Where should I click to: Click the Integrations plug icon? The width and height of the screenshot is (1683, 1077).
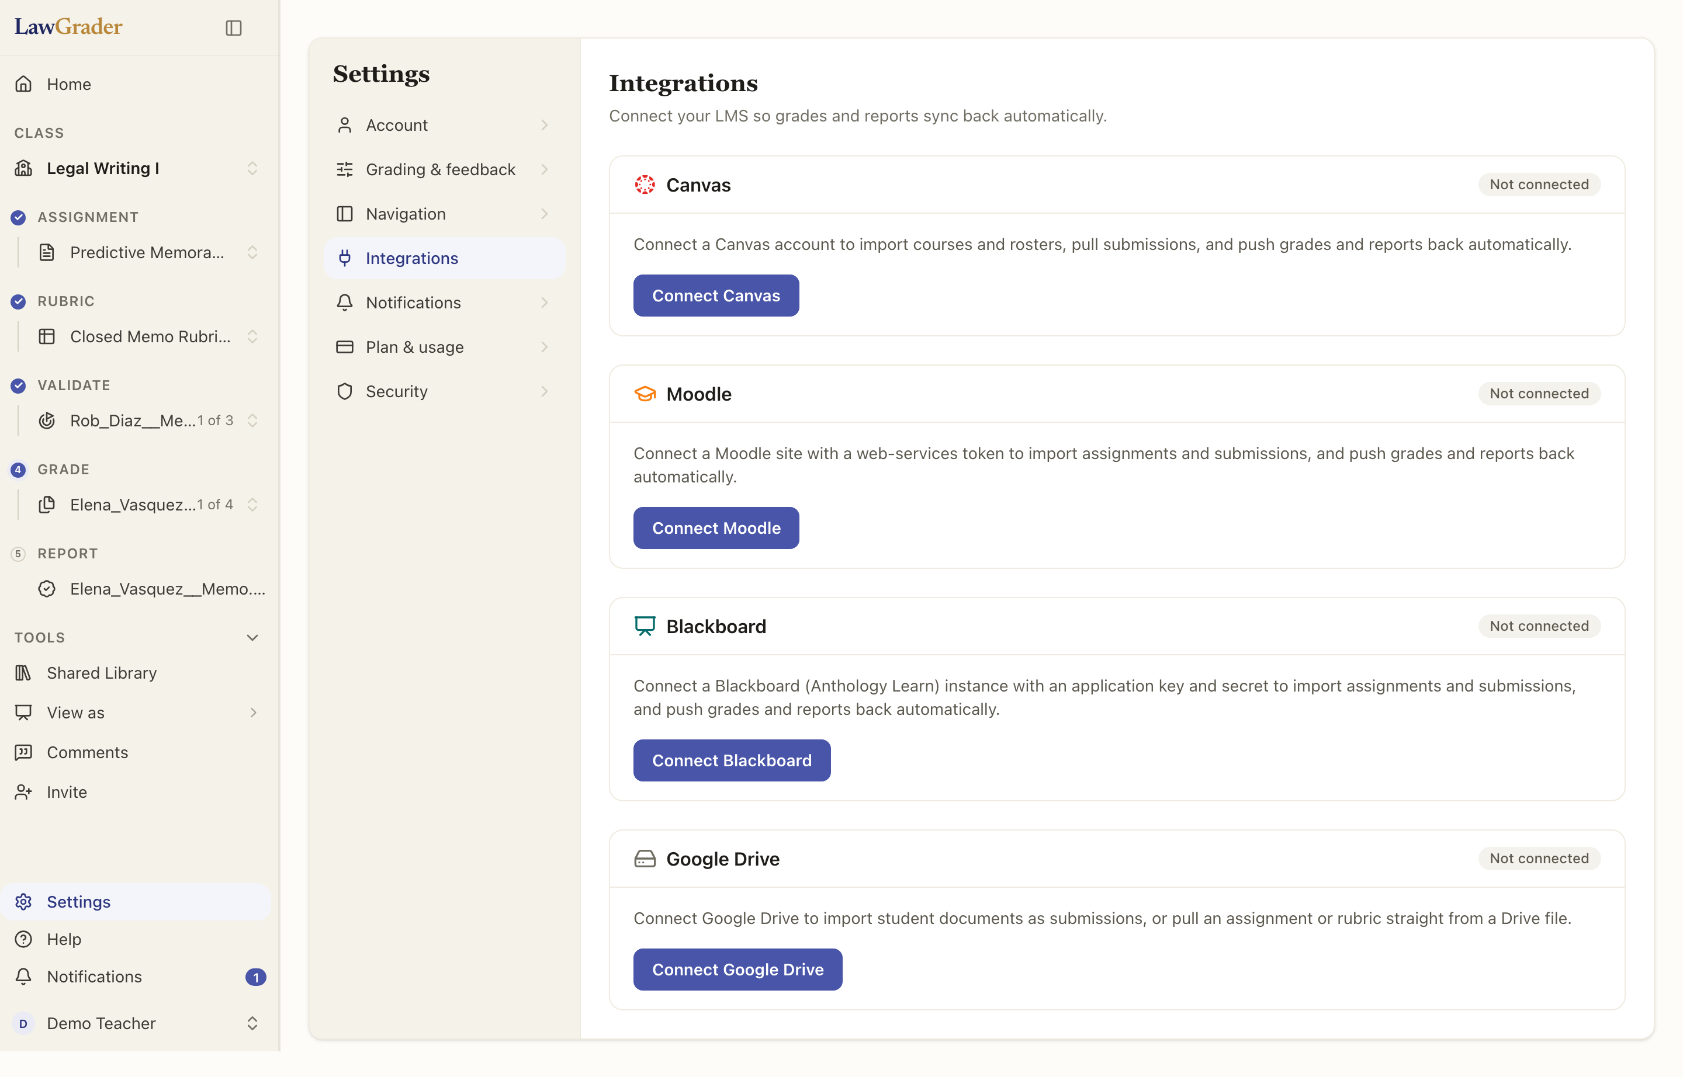click(x=344, y=258)
